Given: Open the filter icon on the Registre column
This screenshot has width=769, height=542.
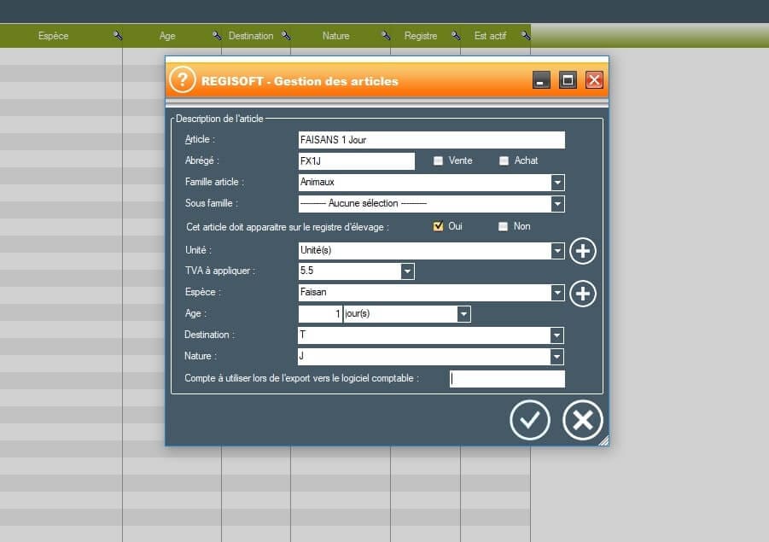Looking at the screenshot, I should point(457,36).
